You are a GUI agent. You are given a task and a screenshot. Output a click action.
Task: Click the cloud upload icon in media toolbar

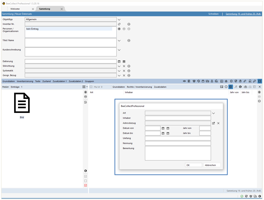click(245, 87)
